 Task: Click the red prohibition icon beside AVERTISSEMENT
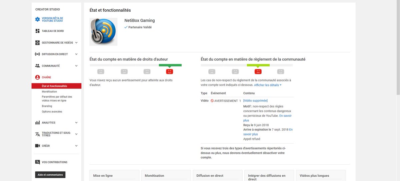click(x=212, y=101)
